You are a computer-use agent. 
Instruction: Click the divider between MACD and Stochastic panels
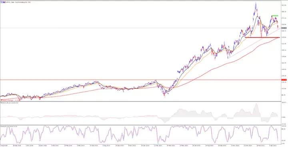tap(140, 125)
